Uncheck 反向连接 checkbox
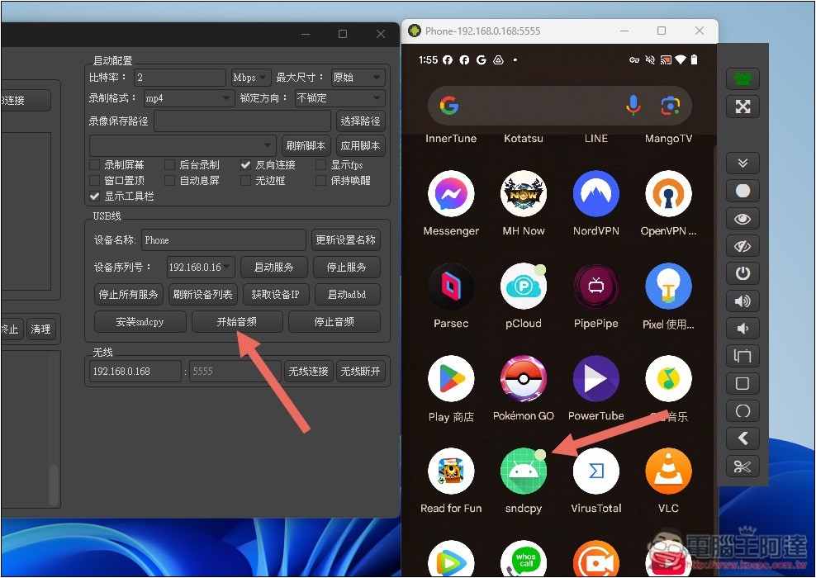 click(245, 165)
